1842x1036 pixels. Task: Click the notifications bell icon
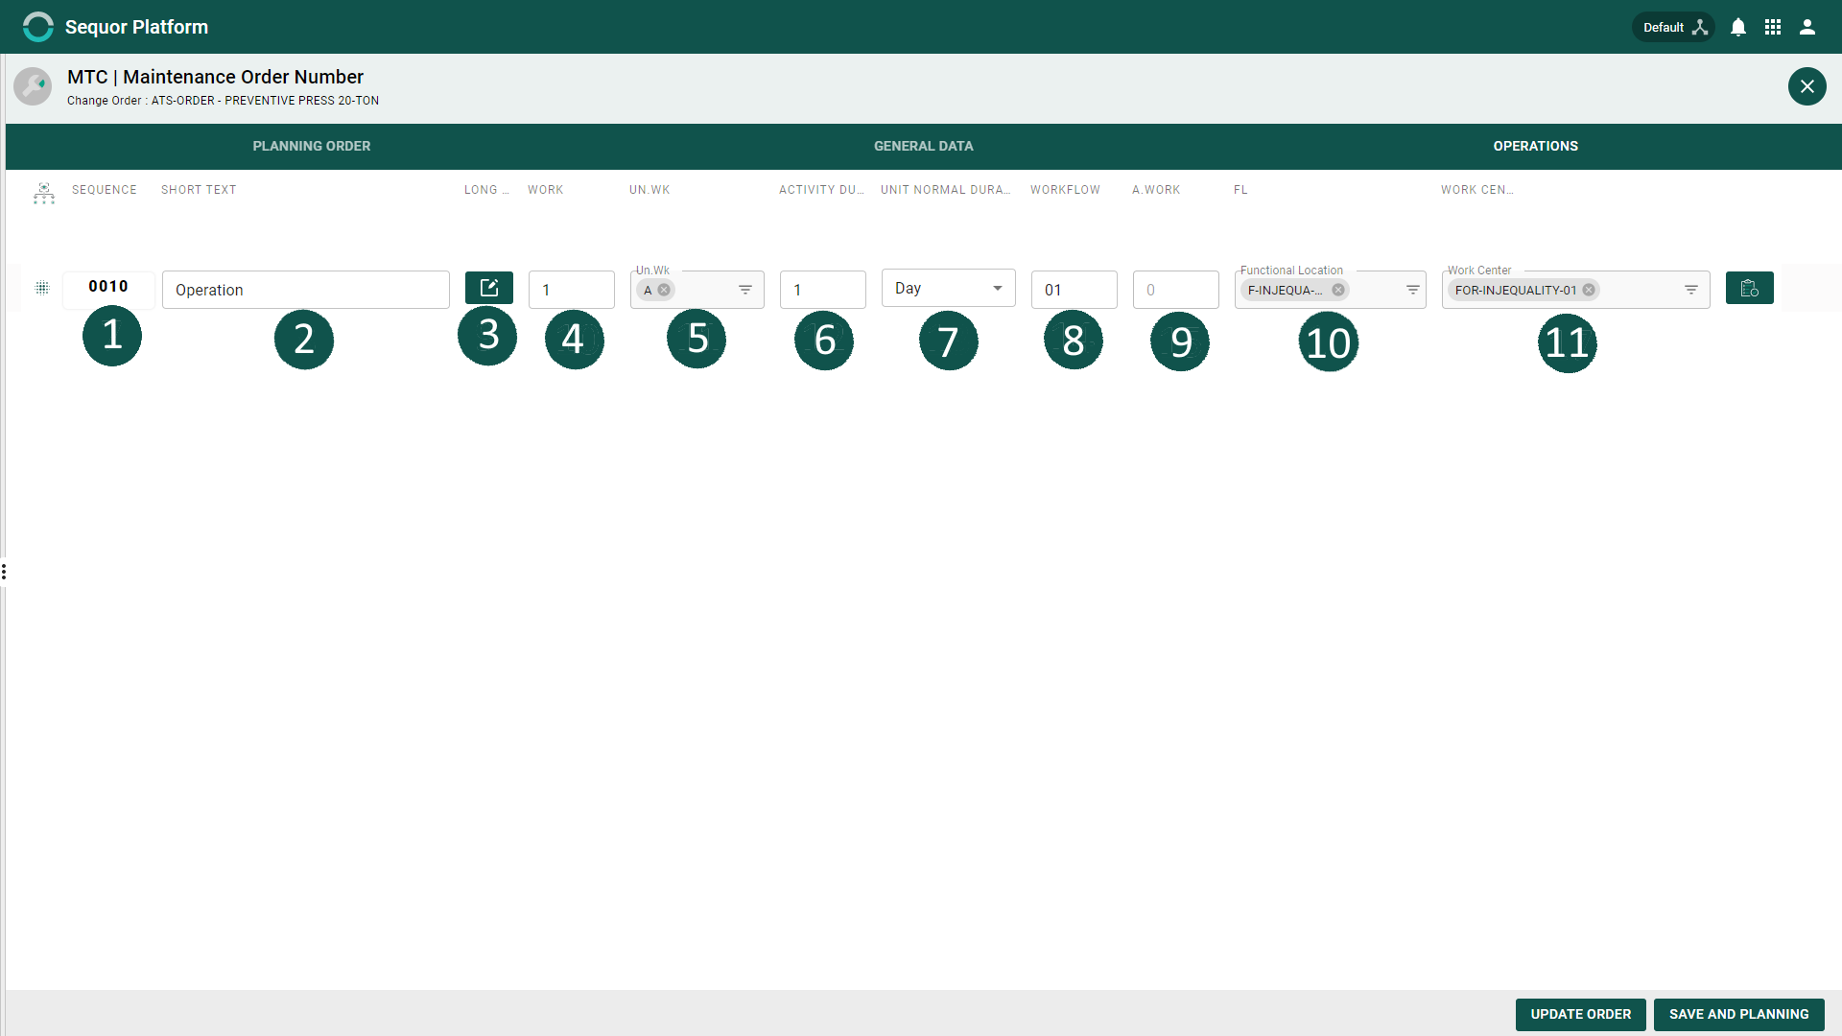(1738, 27)
